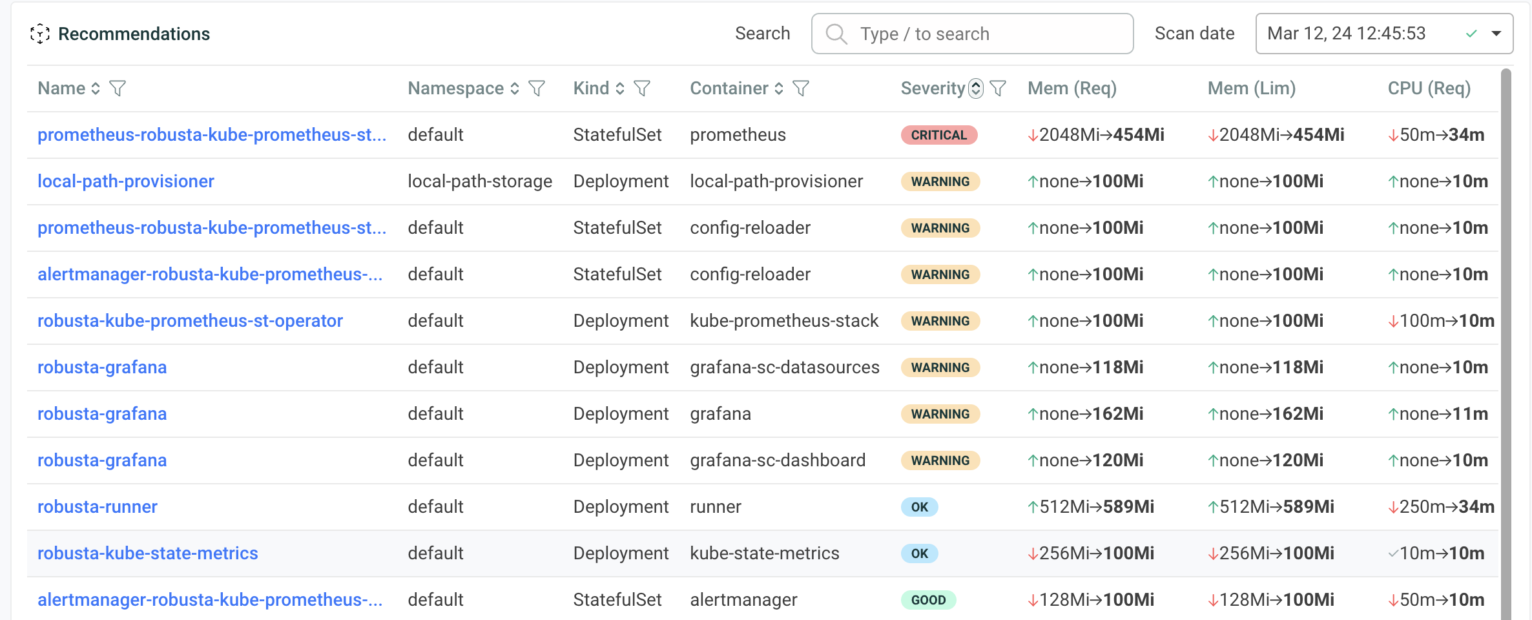
Task: Click the Recommendations heading text
Action: [x=134, y=34]
